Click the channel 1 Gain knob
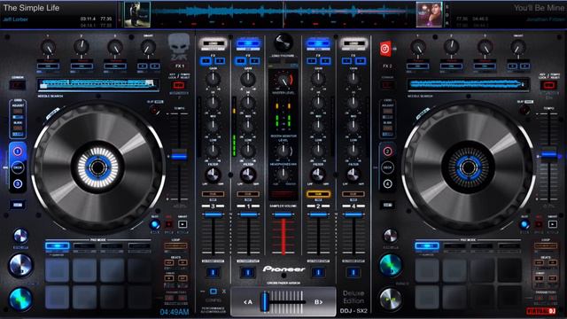This screenshot has height=319, width=567. pyautogui.click(x=248, y=79)
